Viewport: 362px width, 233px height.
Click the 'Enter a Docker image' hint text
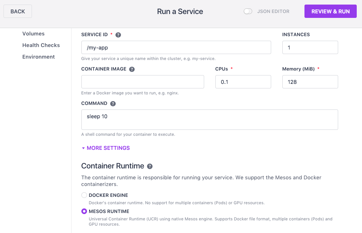pos(130,93)
